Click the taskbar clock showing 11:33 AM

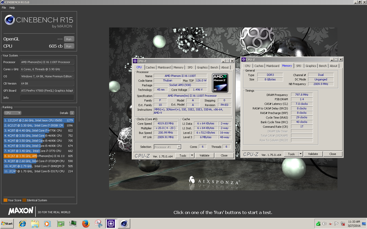pyautogui.click(x=354, y=224)
